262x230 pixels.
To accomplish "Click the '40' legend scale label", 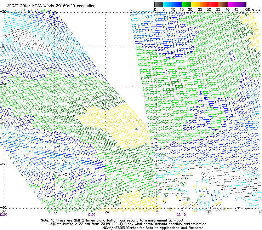I will coord(227,9).
